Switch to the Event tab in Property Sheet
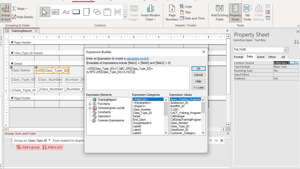 tap(261, 57)
